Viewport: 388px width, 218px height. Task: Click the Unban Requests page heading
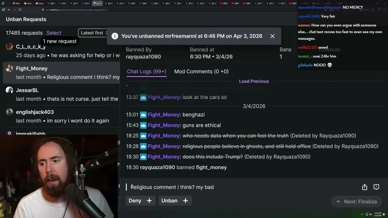pos(26,19)
